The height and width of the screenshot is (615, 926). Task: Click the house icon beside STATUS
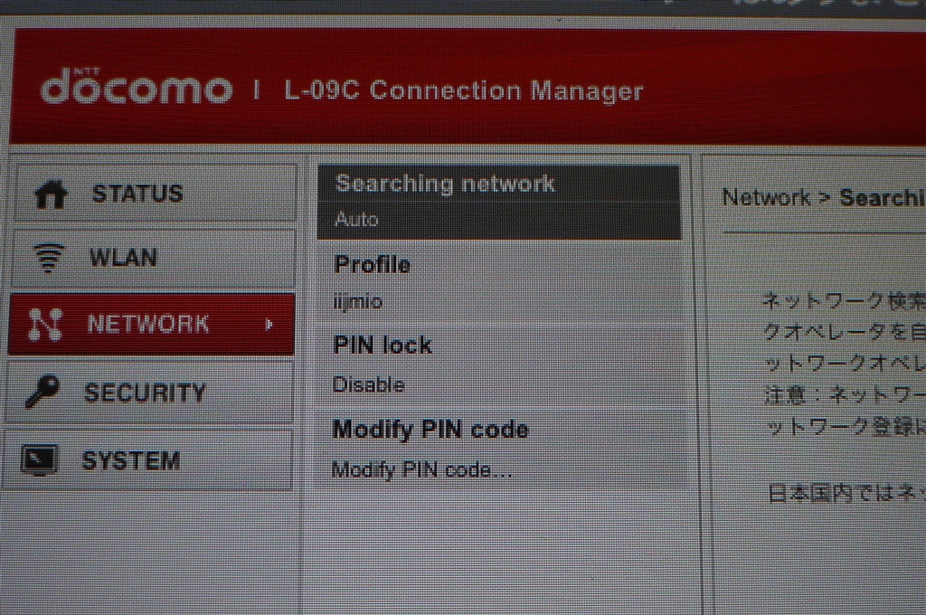point(51,194)
